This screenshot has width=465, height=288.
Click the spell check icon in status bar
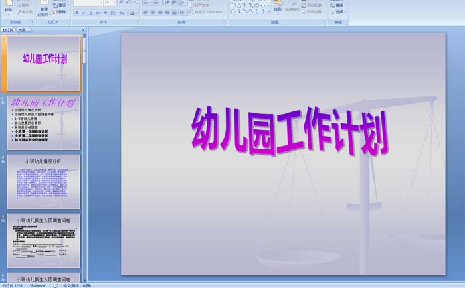(56, 285)
